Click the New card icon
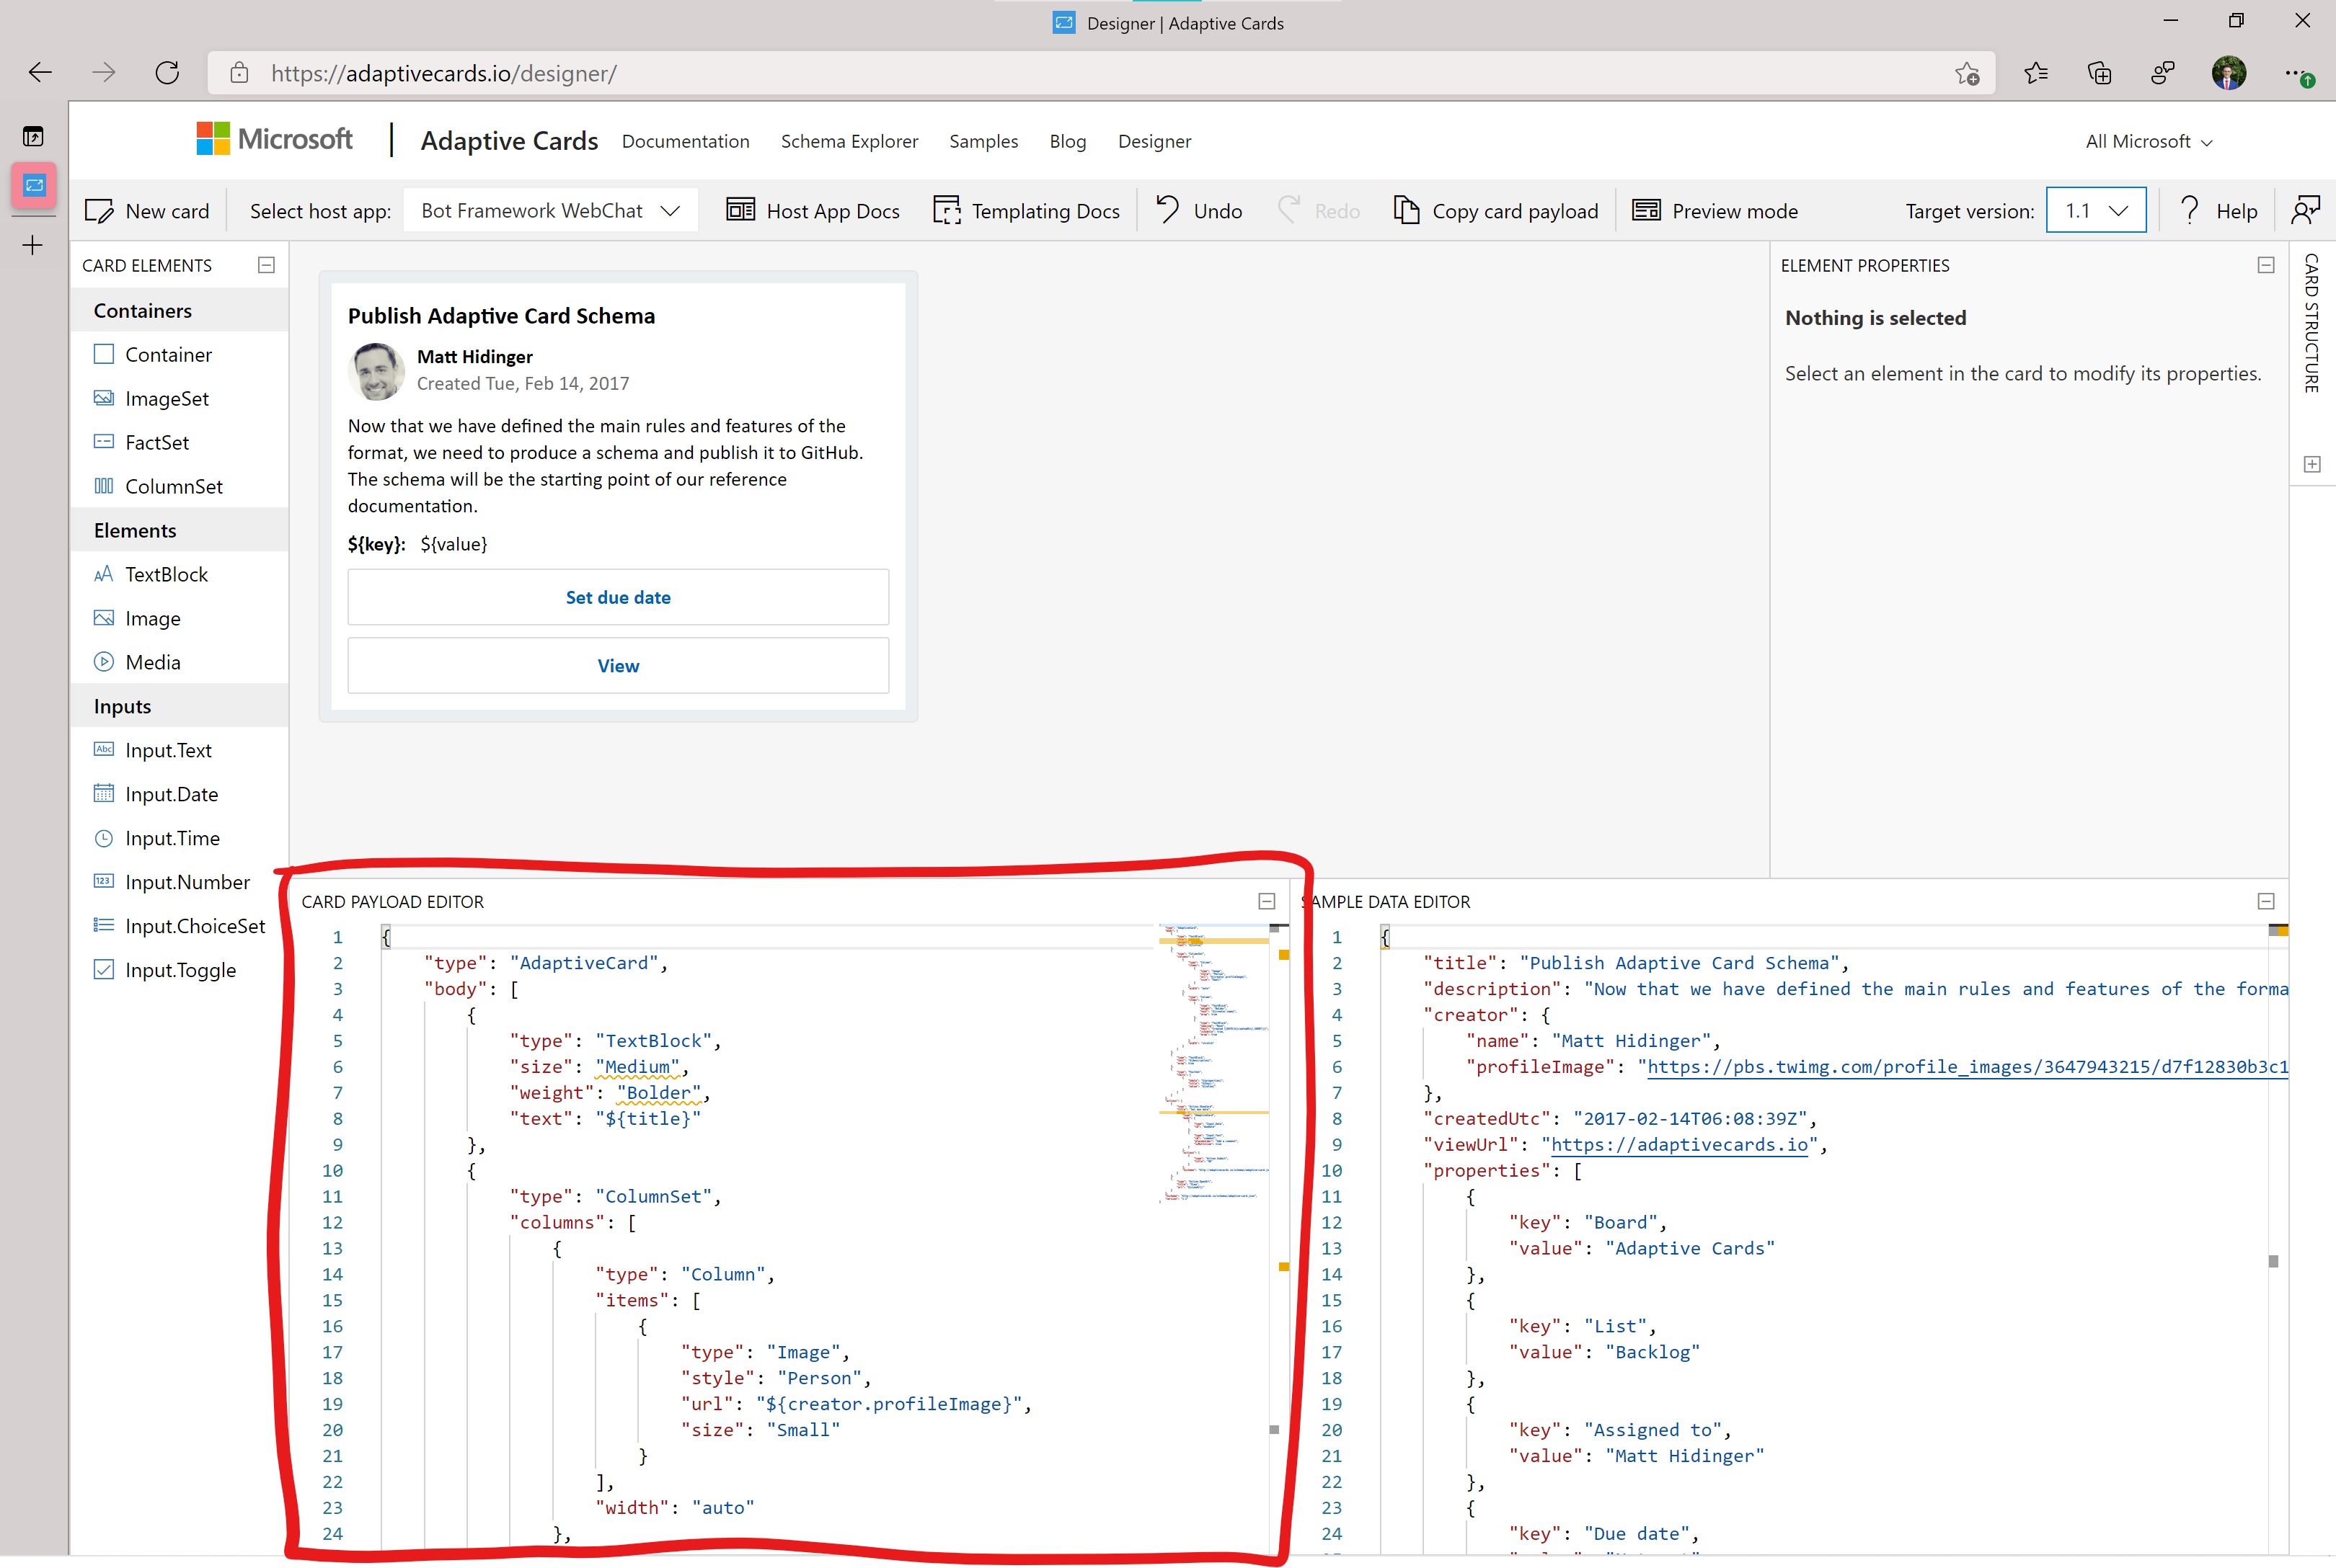 pos(99,211)
